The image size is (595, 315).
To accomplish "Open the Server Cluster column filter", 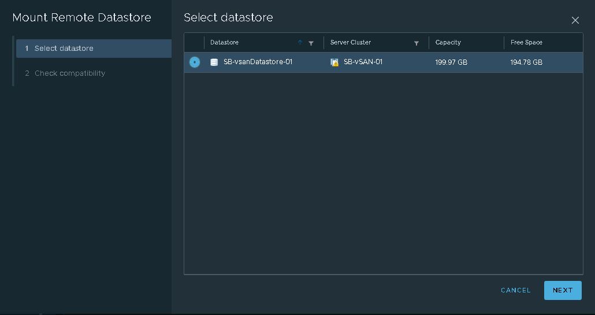I will [x=416, y=43].
